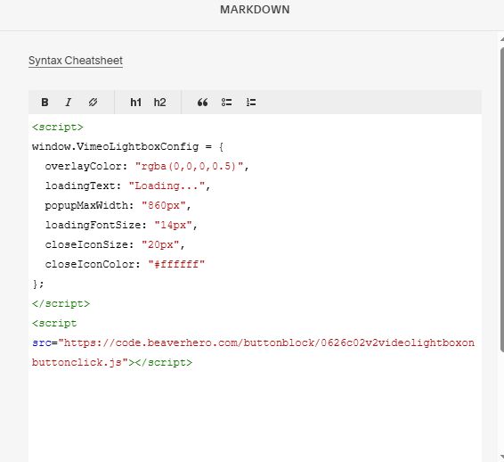Insert an ordered numbered list
The image size is (504, 462).
[x=251, y=103]
